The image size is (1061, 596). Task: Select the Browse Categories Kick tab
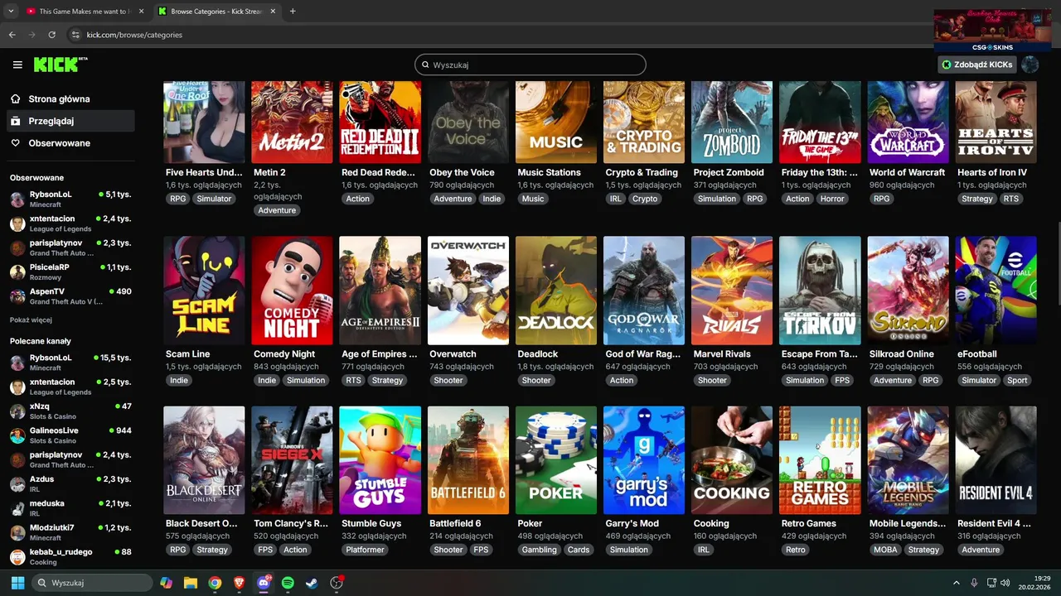(x=217, y=12)
